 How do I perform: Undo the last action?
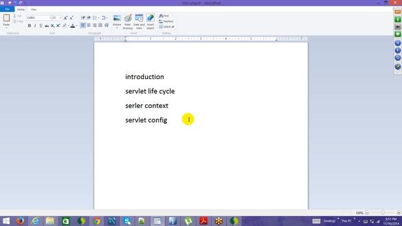pos(15,3)
